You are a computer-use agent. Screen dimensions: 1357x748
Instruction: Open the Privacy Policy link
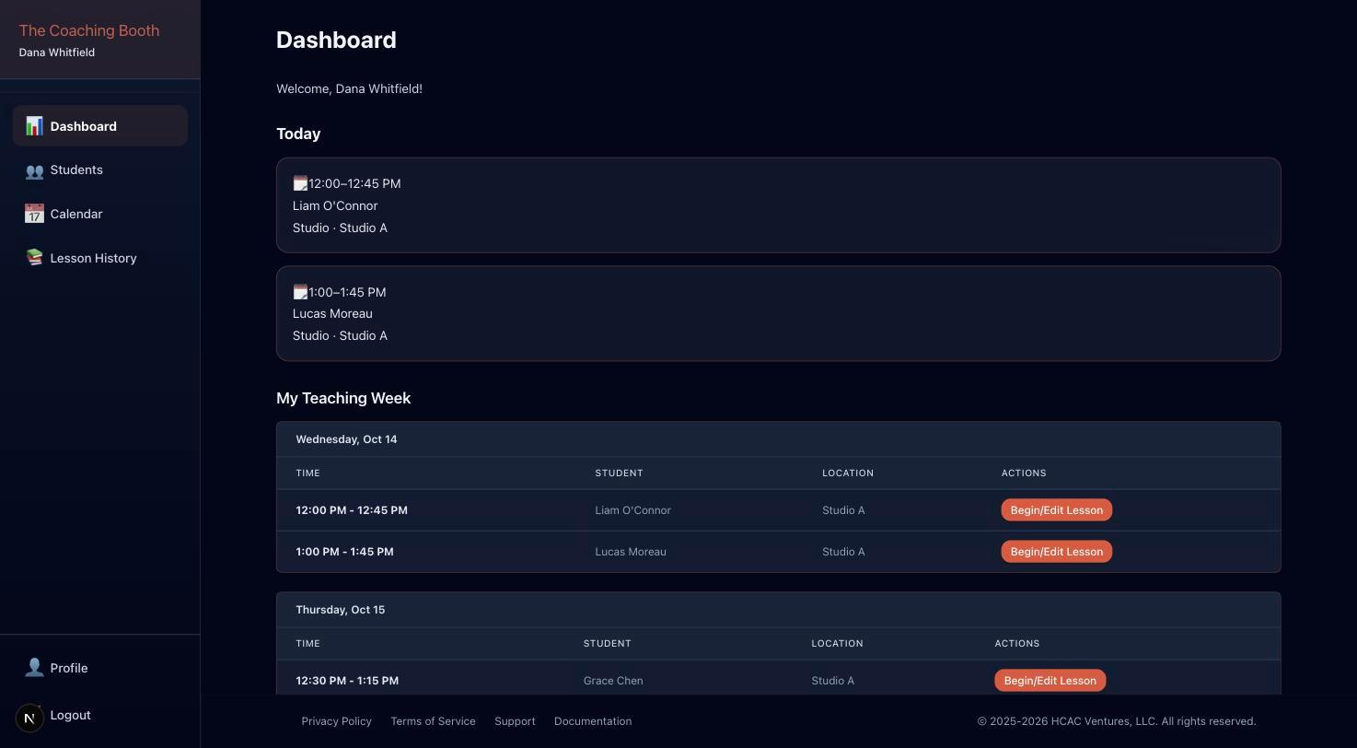[336, 721]
